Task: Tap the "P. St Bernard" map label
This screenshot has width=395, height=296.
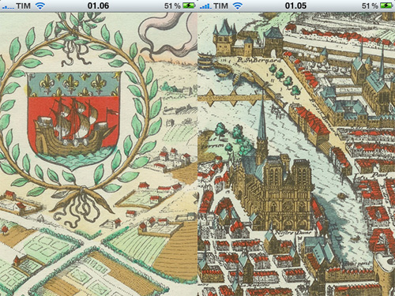Action: click(258, 60)
